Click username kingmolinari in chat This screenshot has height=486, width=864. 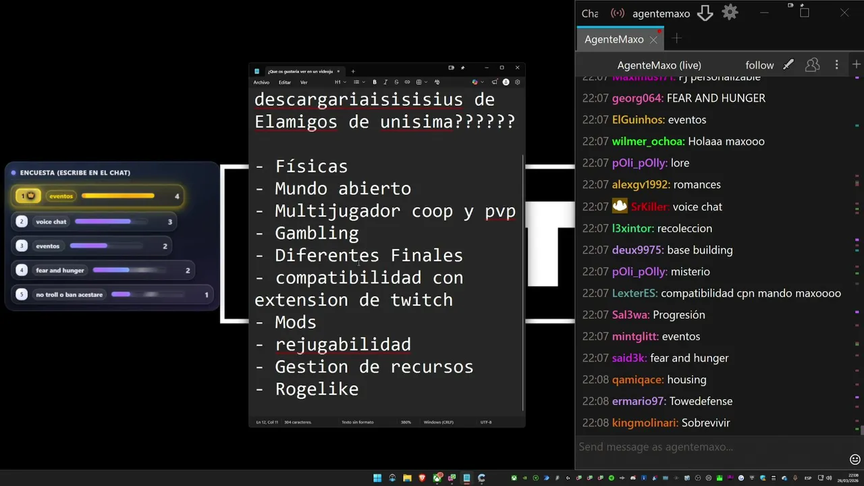[645, 423]
